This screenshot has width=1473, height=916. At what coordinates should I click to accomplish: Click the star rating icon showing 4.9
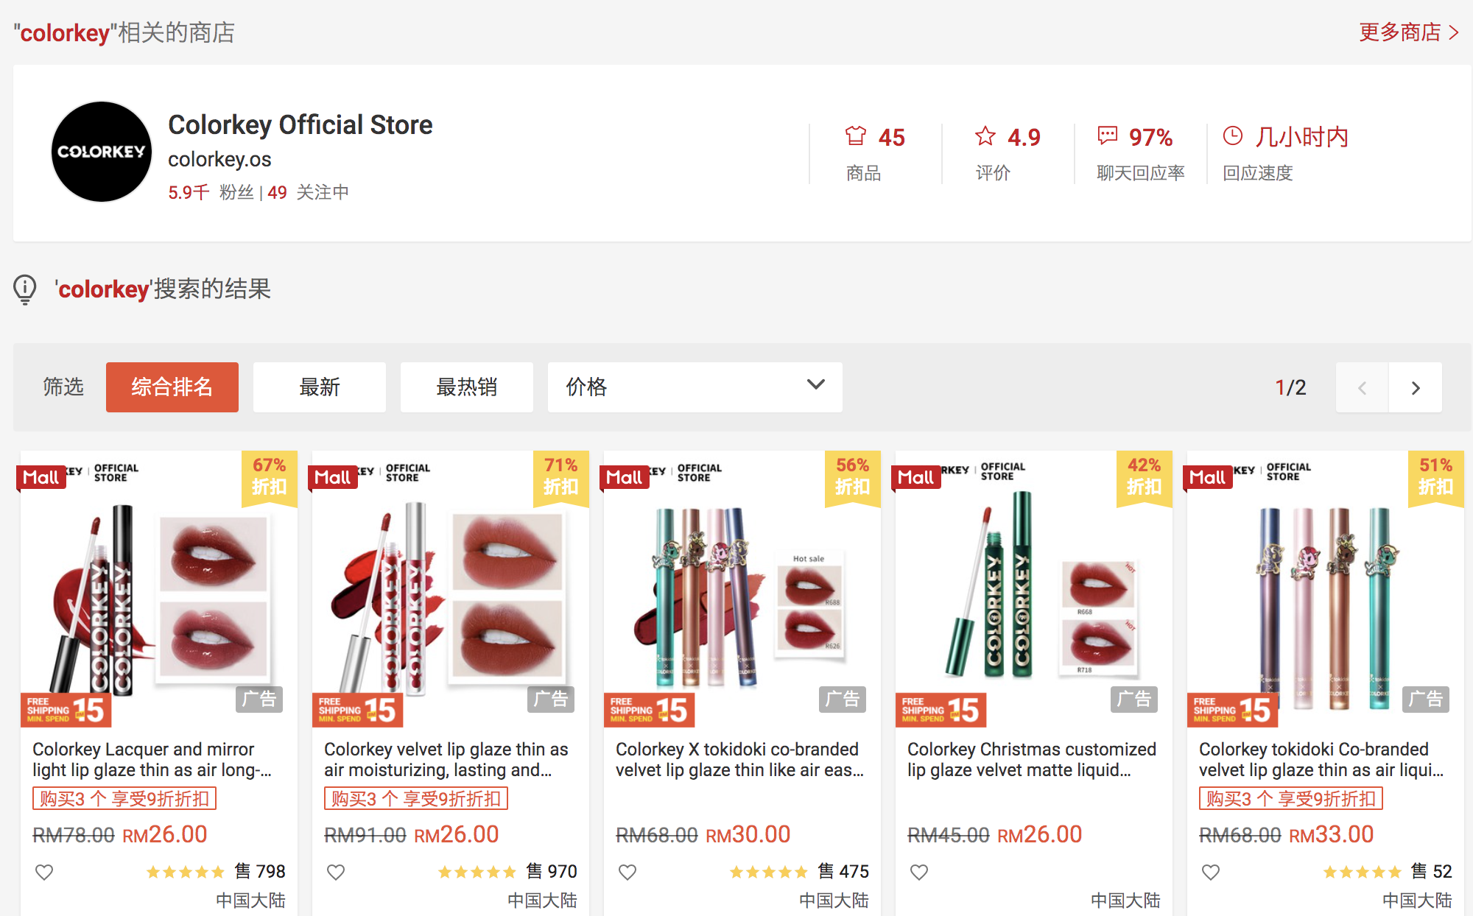click(x=985, y=136)
